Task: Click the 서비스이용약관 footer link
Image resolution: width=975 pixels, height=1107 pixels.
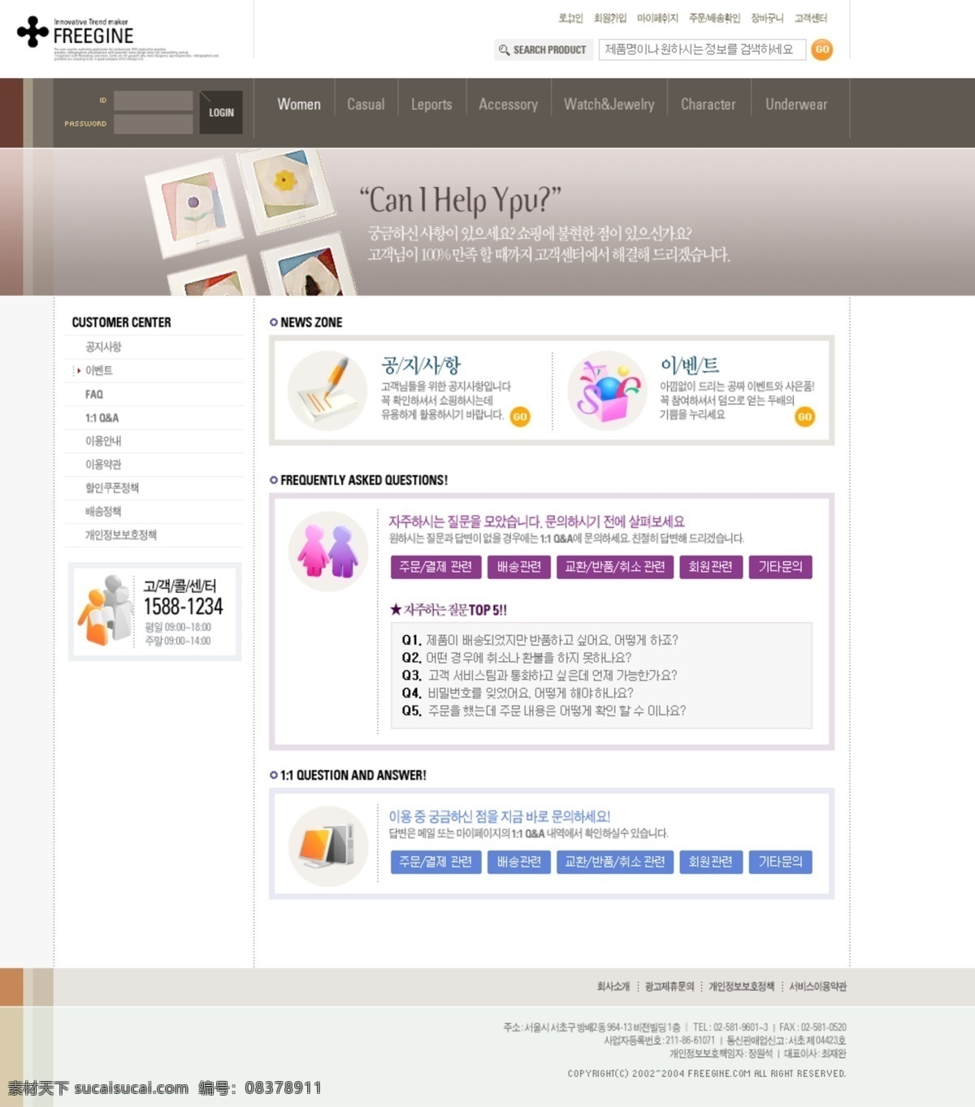Action: click(817, 986)
